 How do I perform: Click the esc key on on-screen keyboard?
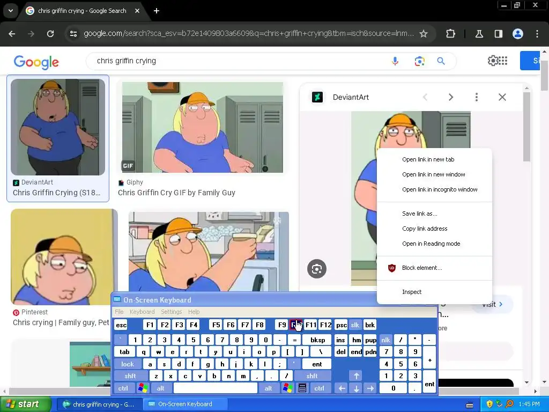click(x=121, y=325)
